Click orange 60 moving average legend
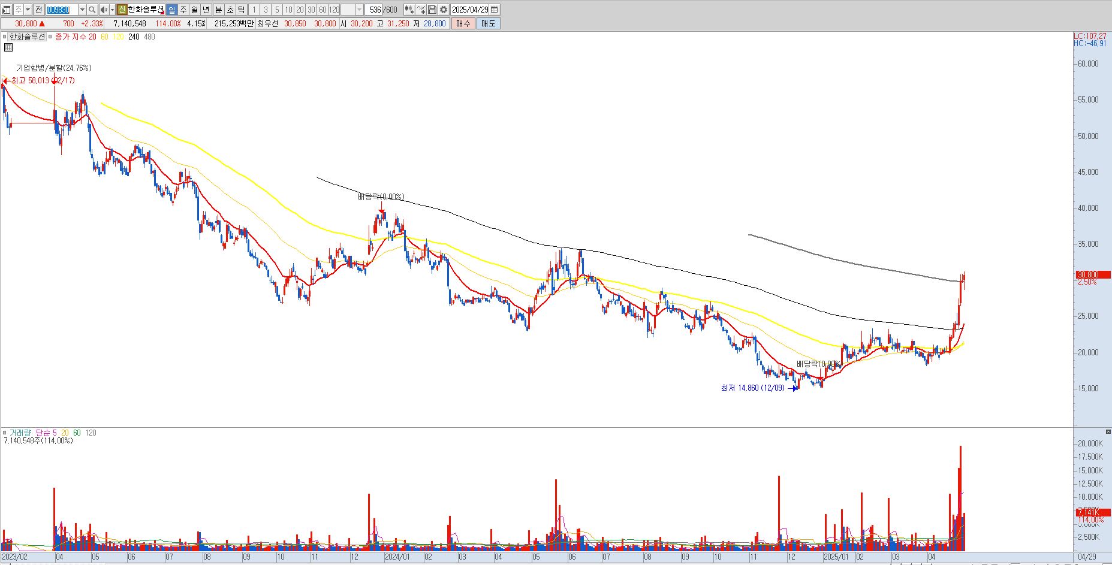 pos(104,37)
